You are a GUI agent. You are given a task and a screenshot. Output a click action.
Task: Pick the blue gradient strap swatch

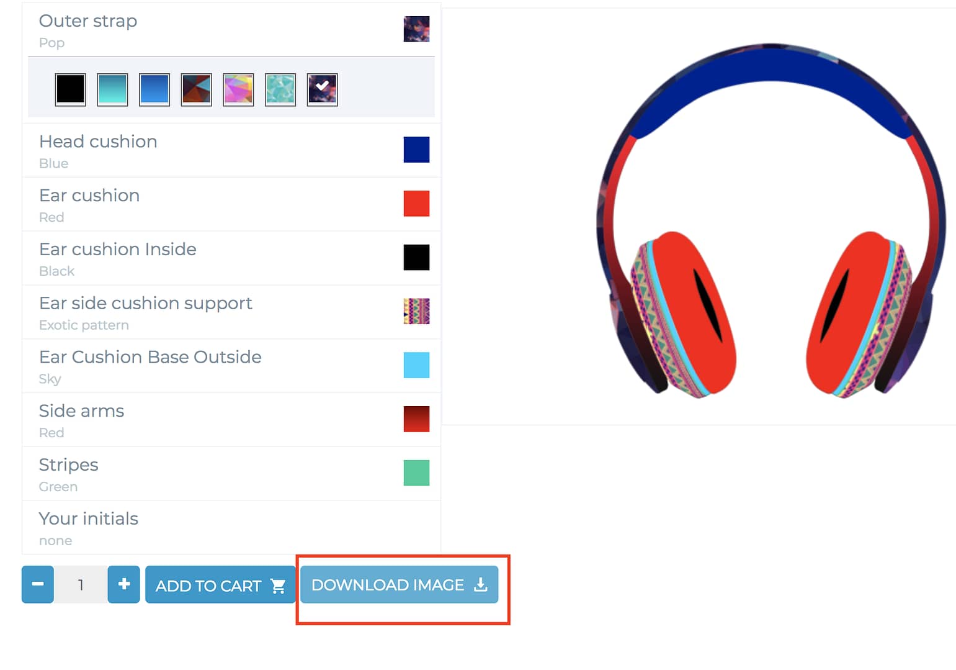click(154, 89)
